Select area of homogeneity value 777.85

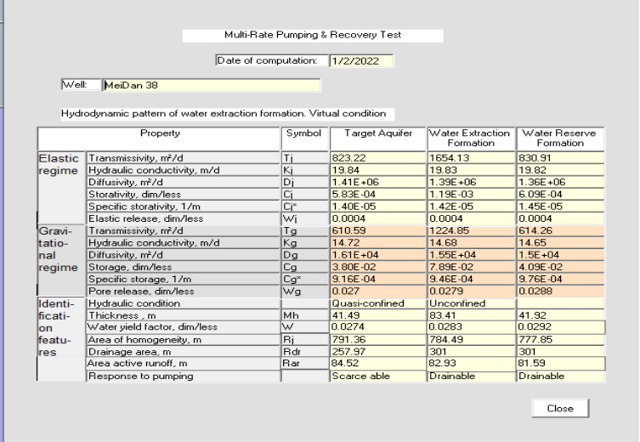(560, 339)
